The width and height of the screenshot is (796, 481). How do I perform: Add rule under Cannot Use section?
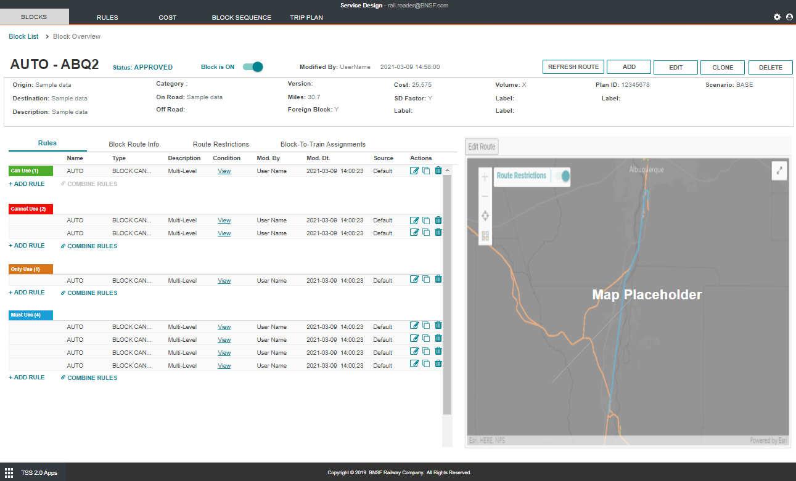(27, 245)
